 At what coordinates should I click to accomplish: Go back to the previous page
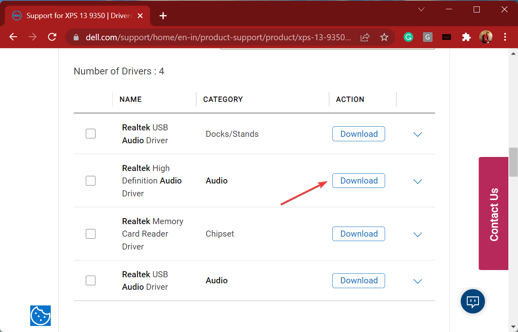click(x=13, y=37)
